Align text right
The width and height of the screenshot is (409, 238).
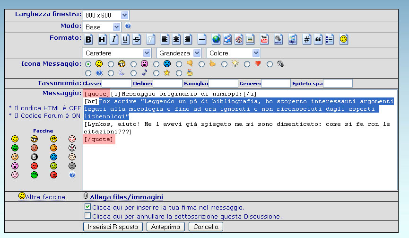(188, 39)
